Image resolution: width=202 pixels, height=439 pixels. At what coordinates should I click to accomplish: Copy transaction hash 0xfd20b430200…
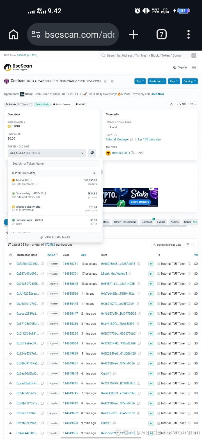coord(42,264)
